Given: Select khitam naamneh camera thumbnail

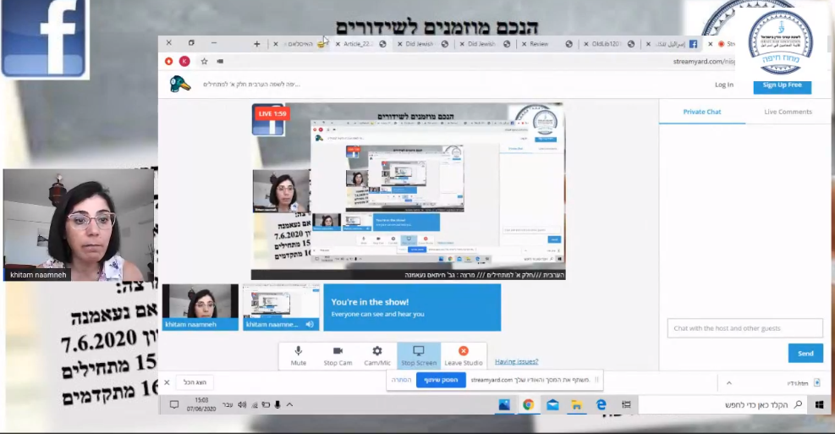Looking at the screenshot, I should tap(201, 307).
